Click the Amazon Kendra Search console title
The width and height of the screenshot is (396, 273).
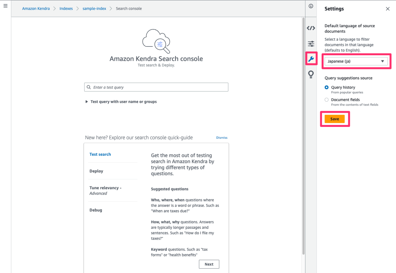[156, 59]
